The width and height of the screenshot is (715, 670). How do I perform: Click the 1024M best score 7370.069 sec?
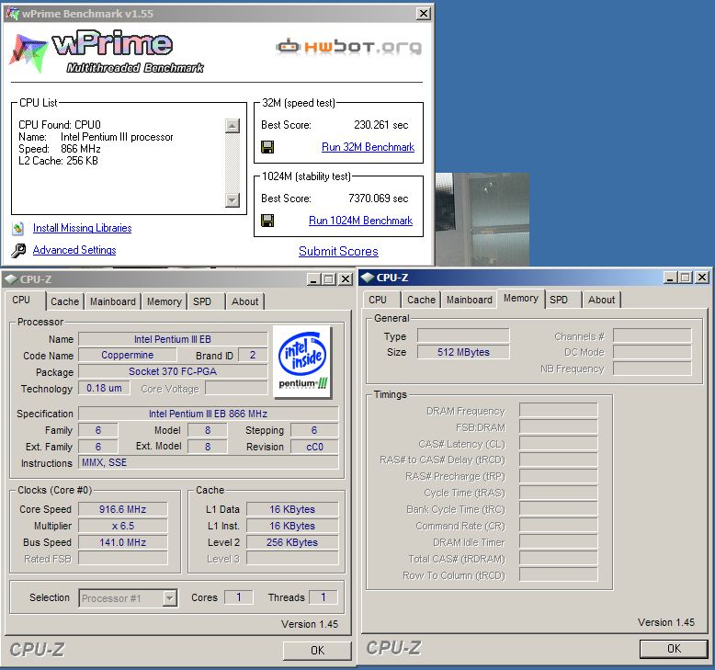point(379,199)
